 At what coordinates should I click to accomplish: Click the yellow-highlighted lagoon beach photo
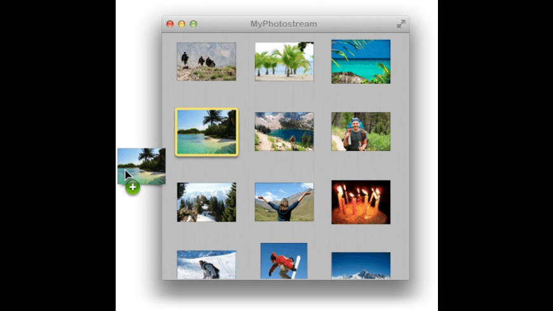pyautogui.click(x=207, y=132)
